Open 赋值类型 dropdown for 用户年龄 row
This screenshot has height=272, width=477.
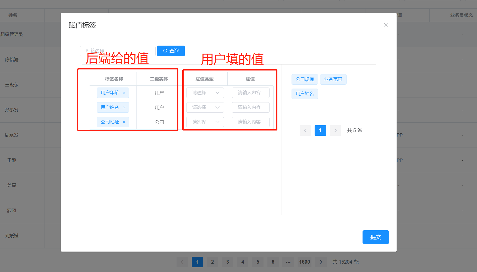tap(205, 93)
